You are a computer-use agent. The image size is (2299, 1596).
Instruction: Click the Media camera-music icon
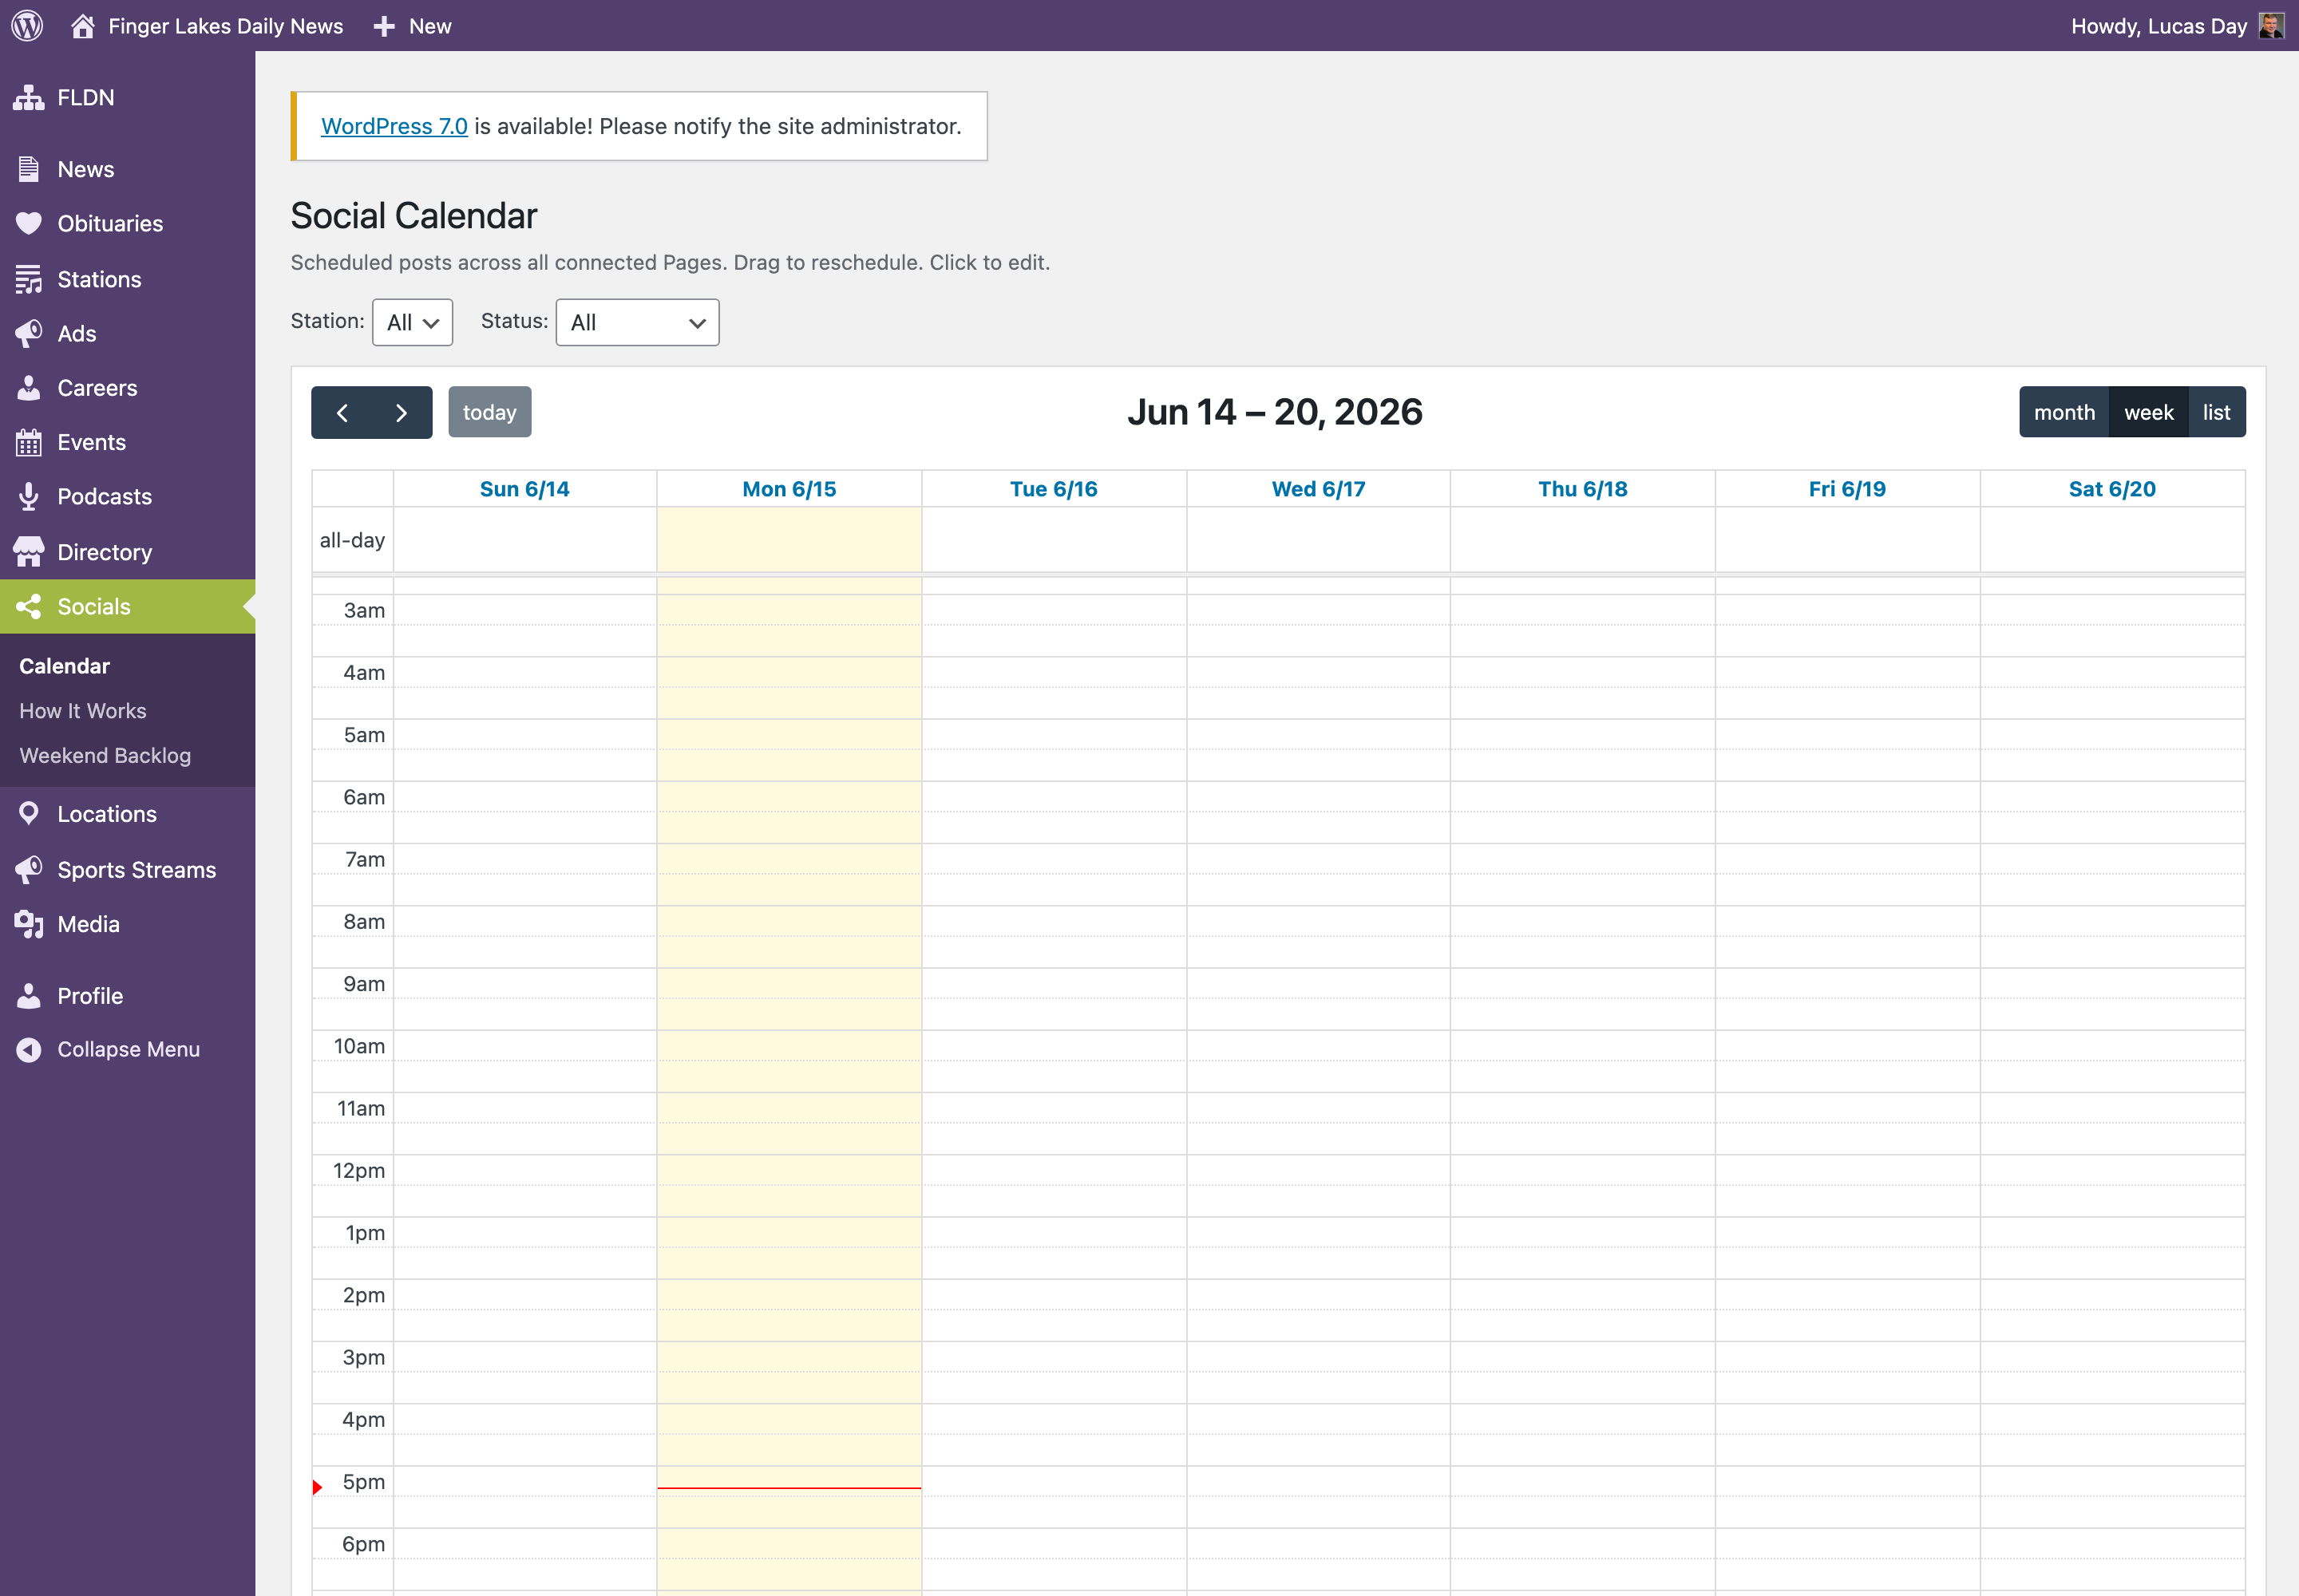point(29,924)
